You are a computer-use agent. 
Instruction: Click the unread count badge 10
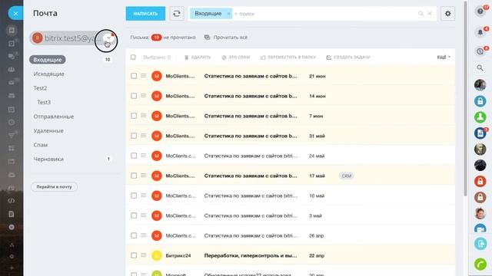pos(156,38)
